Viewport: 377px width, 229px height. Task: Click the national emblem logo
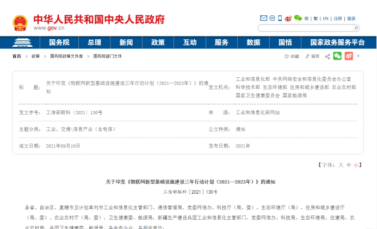point(20,23)
